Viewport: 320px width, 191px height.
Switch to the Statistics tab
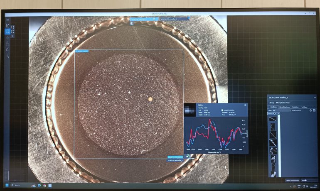click(x=295, y=107)
